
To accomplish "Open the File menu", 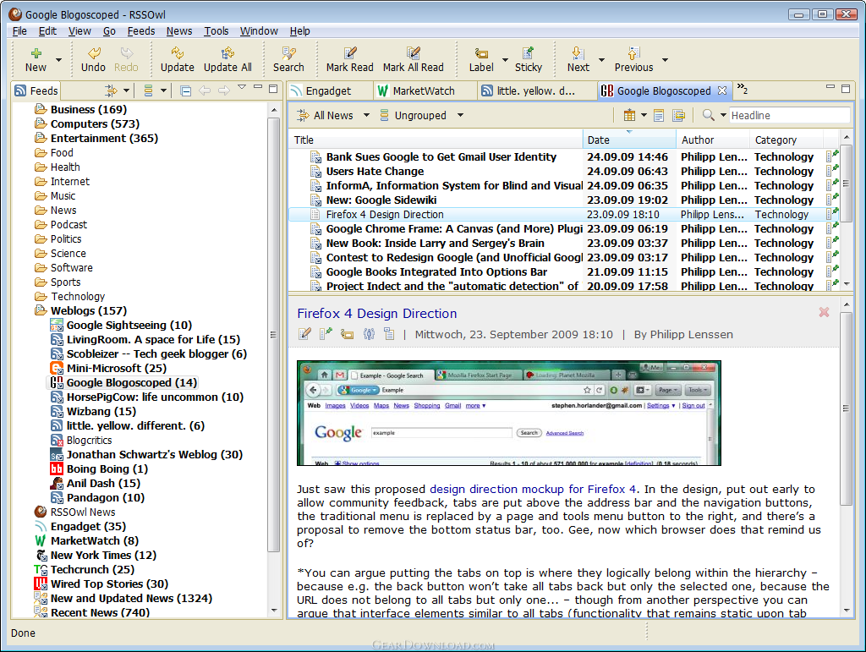I will 19,31.
